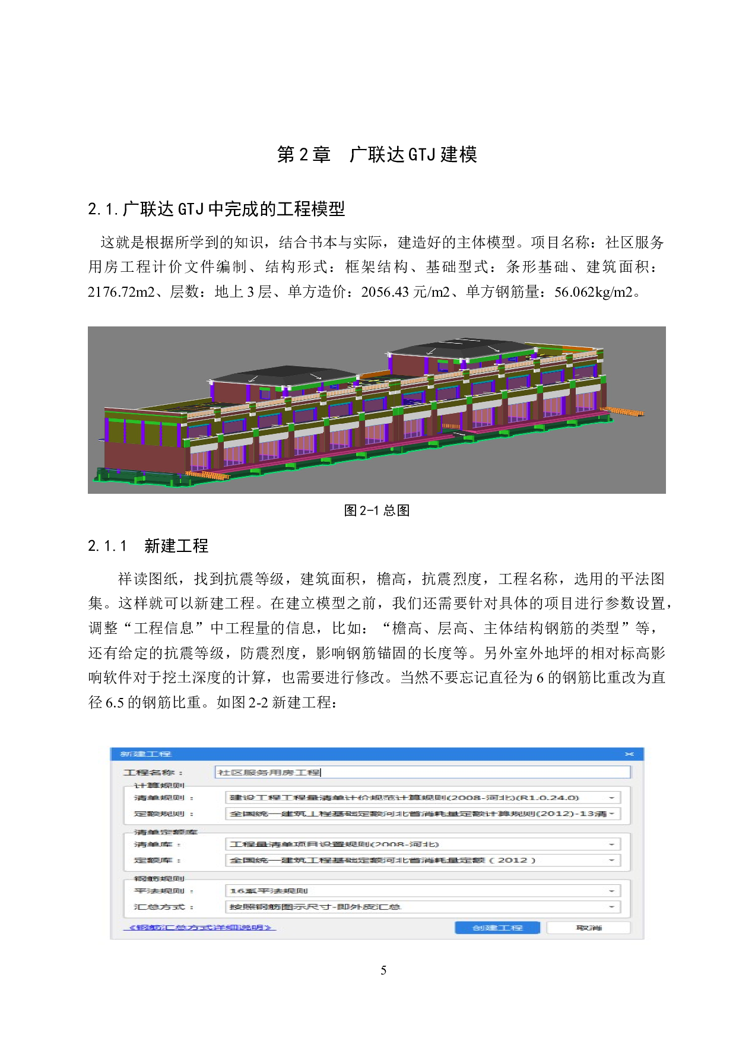
Task: Click the 新建工程 dialog title text
Action: pyautogui.click(x=145, y=754)
